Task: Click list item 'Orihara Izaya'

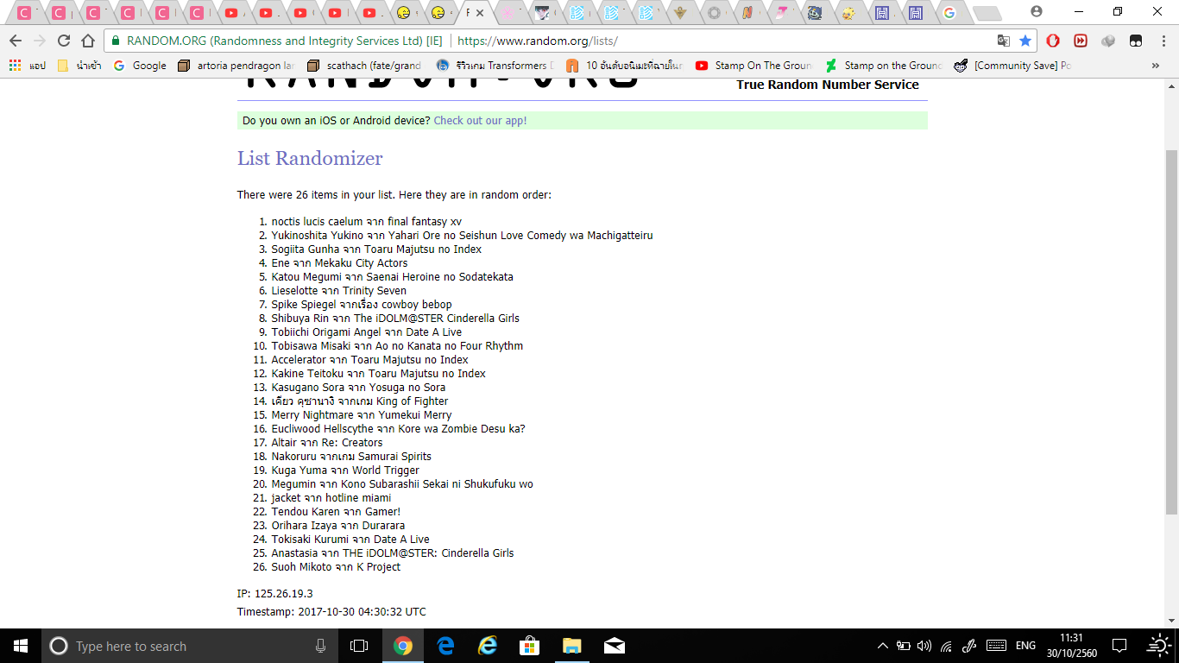Action: [x=338, y=526]
